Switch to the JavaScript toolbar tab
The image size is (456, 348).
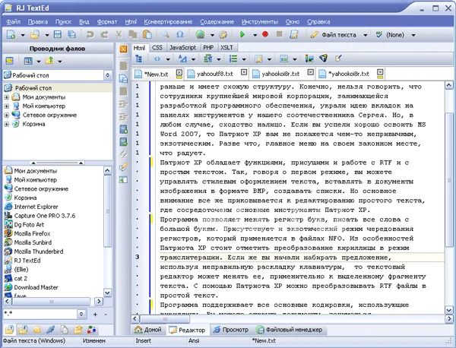[x=182, y=48]
